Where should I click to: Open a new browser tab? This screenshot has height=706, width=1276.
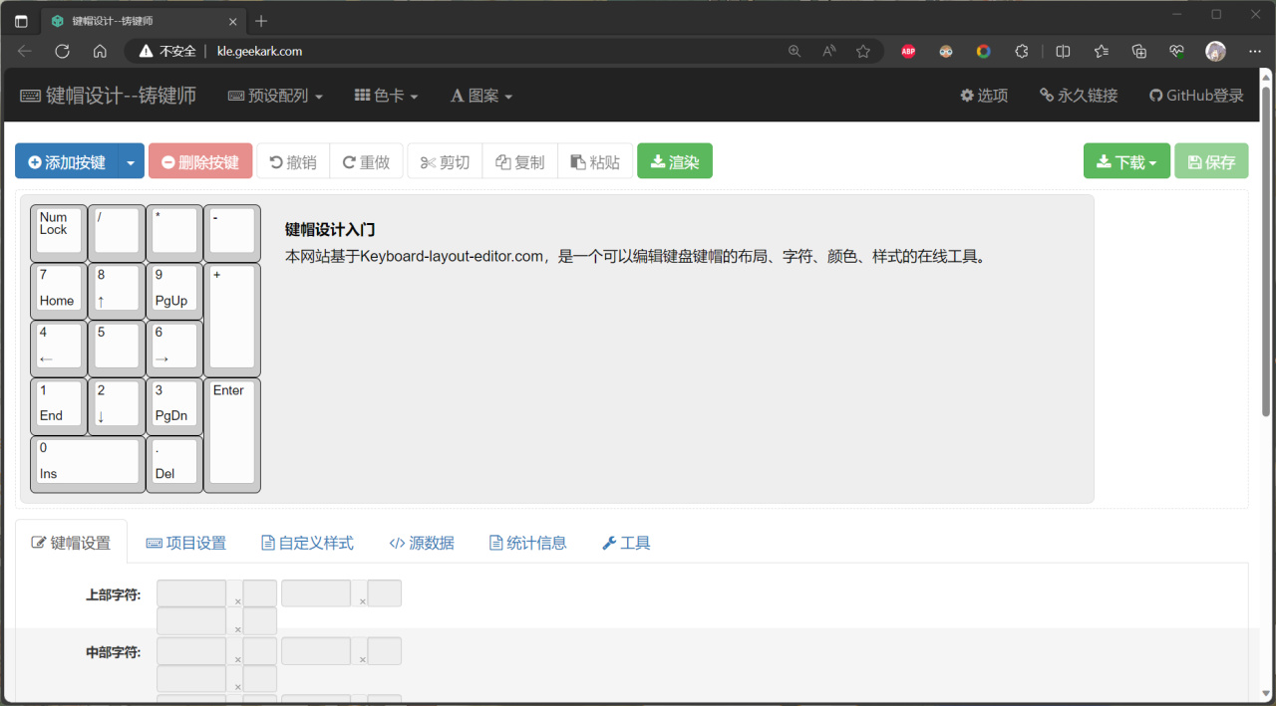(x=261, y=21)
